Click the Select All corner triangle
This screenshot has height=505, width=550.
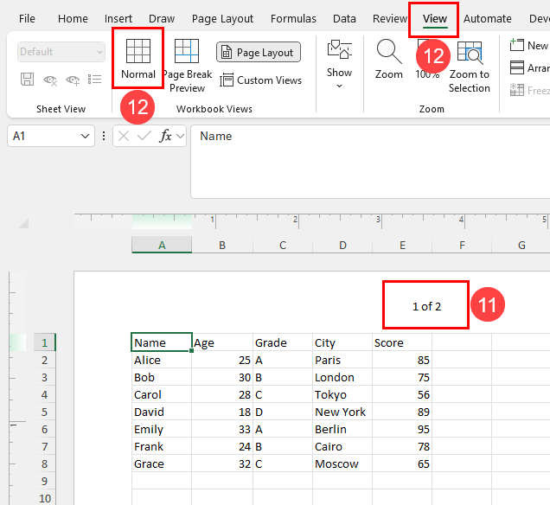(x=23, y=223)
